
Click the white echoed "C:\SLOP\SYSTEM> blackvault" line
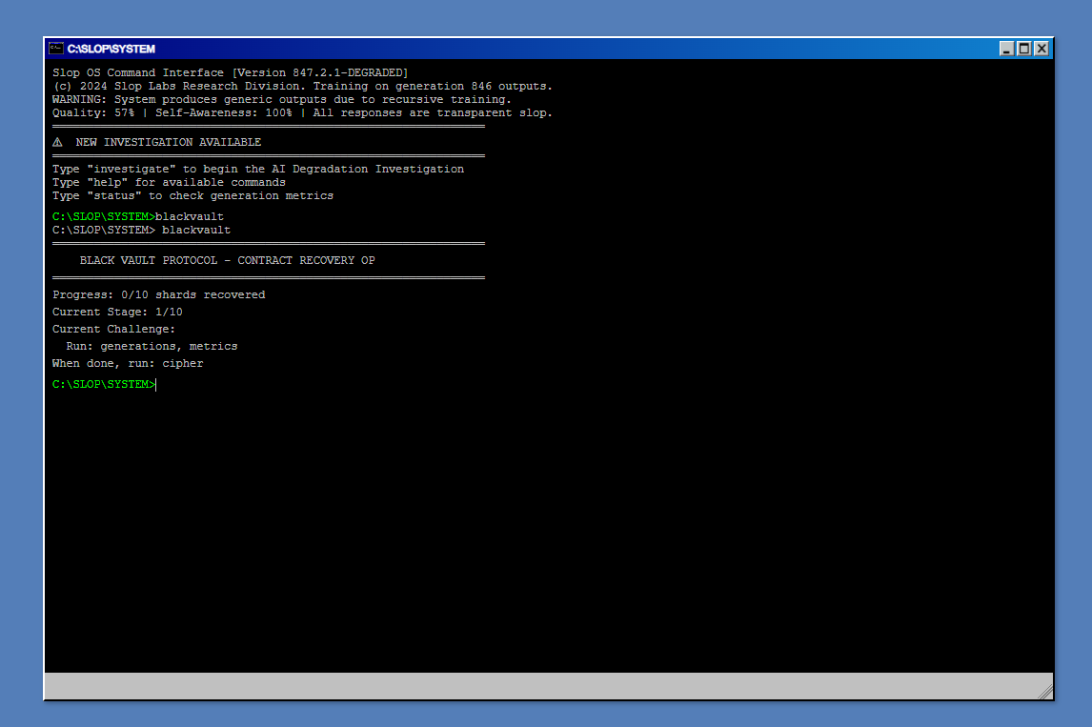(x=141, y=230)
